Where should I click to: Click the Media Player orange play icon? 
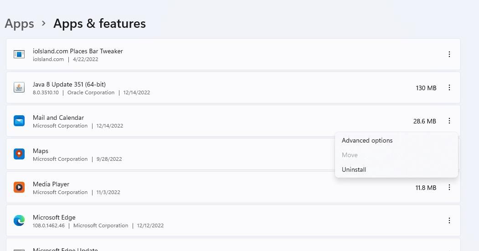click(x=19, y=187)
